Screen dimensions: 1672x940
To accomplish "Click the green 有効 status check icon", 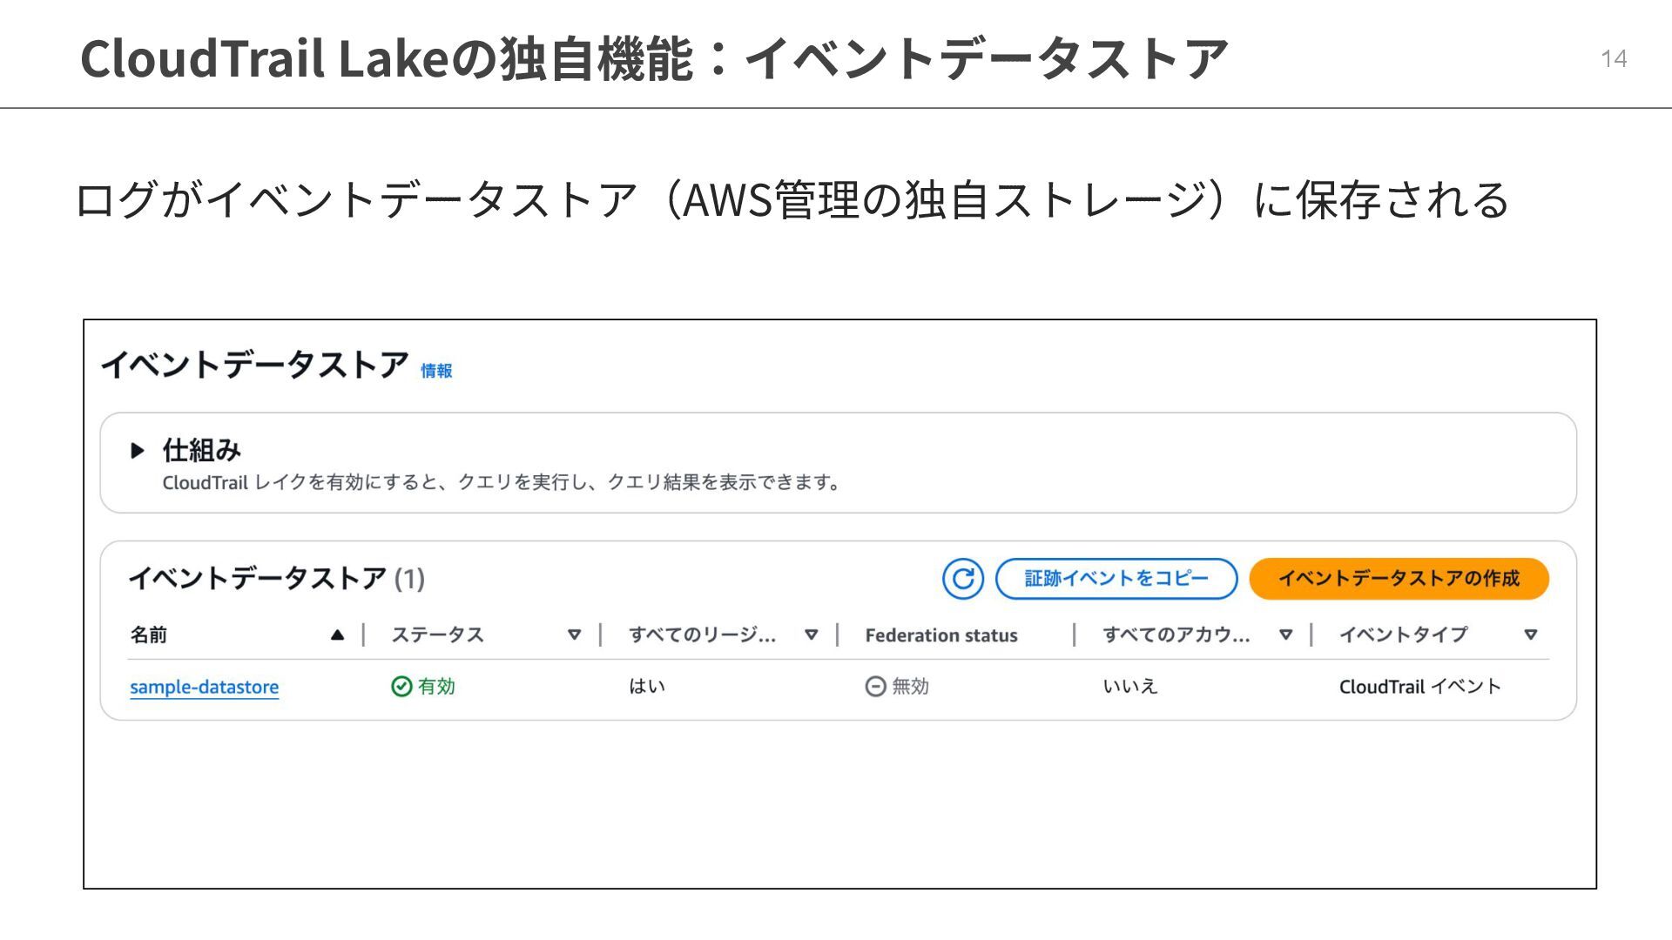I will (401, 687).
